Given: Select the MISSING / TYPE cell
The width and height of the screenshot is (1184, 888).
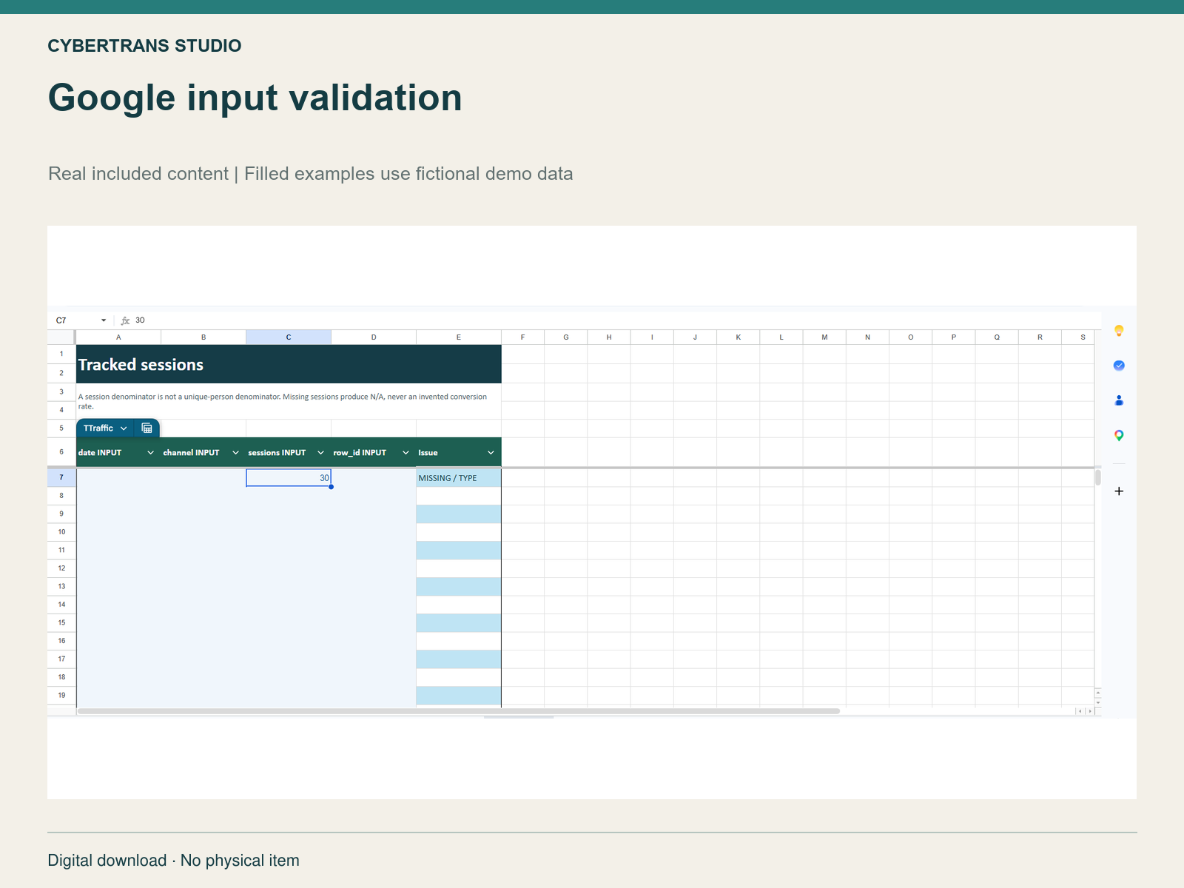Looking at the screenshot, I should click(x=459, y=478).
